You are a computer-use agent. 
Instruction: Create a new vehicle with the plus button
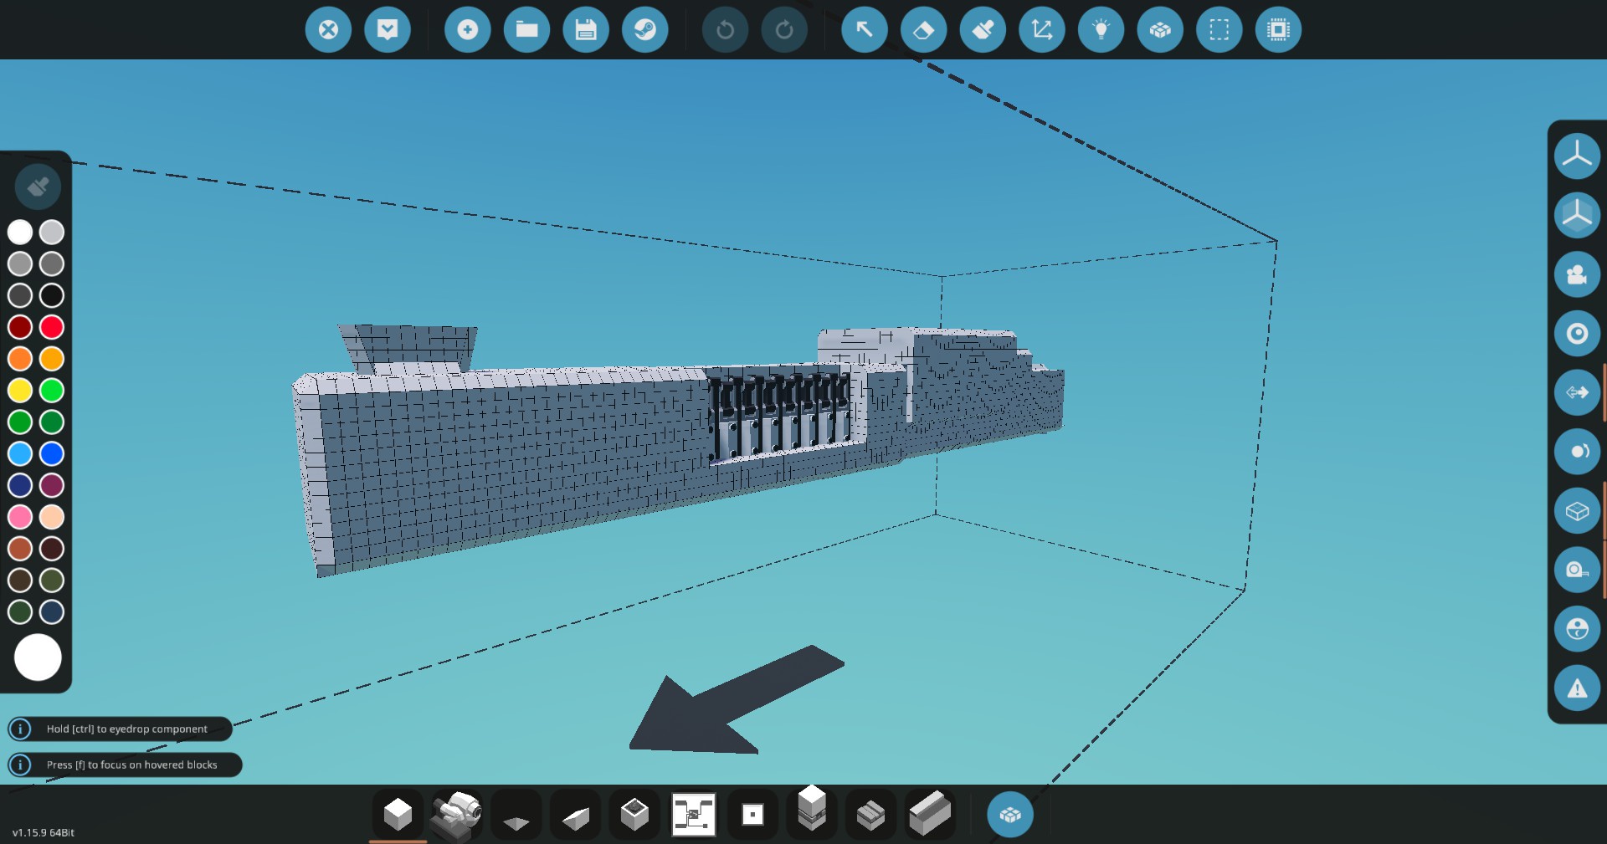(x=467, y=30)
